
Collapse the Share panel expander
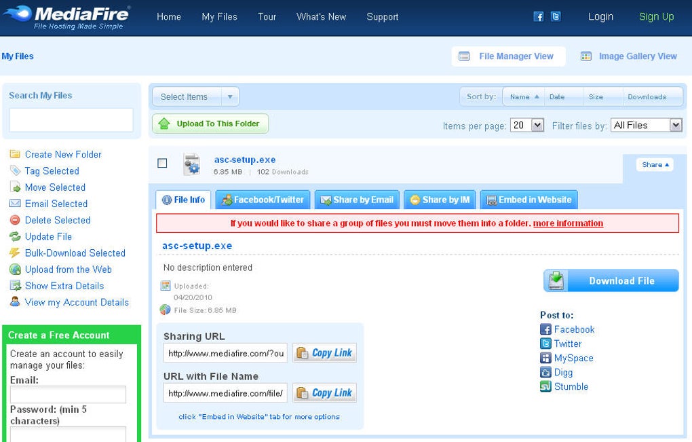(655, 165)
